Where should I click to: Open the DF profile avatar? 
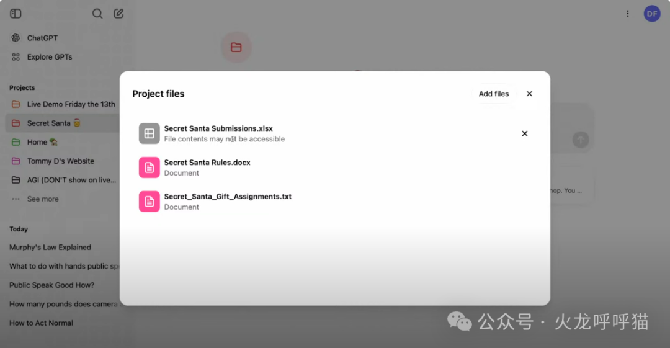(x=652, y=14)
